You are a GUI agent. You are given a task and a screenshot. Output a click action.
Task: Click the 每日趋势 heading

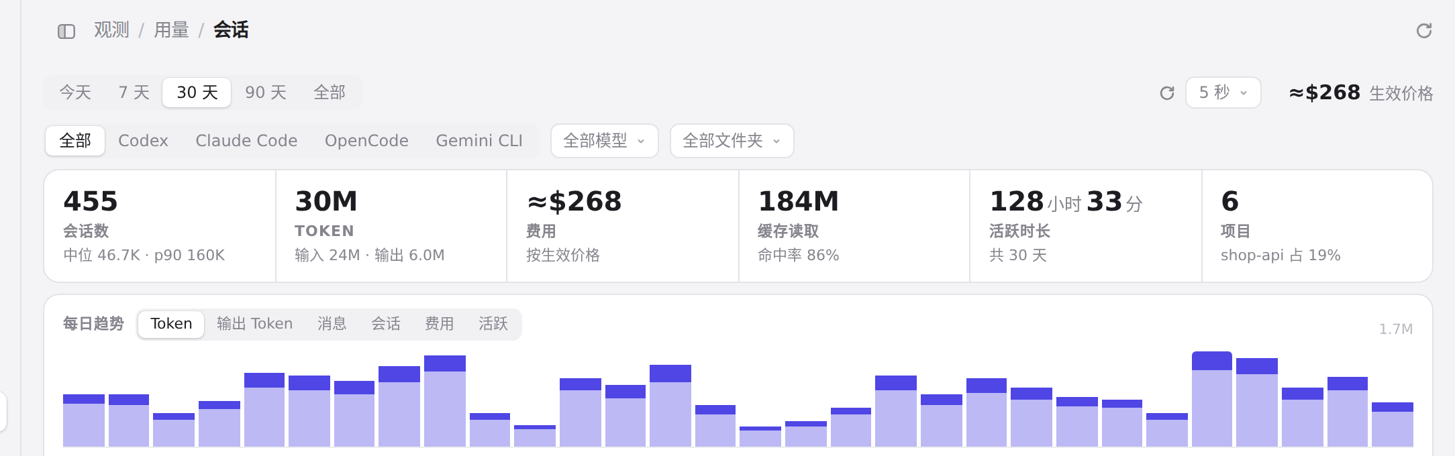click(x=93, y=324)
